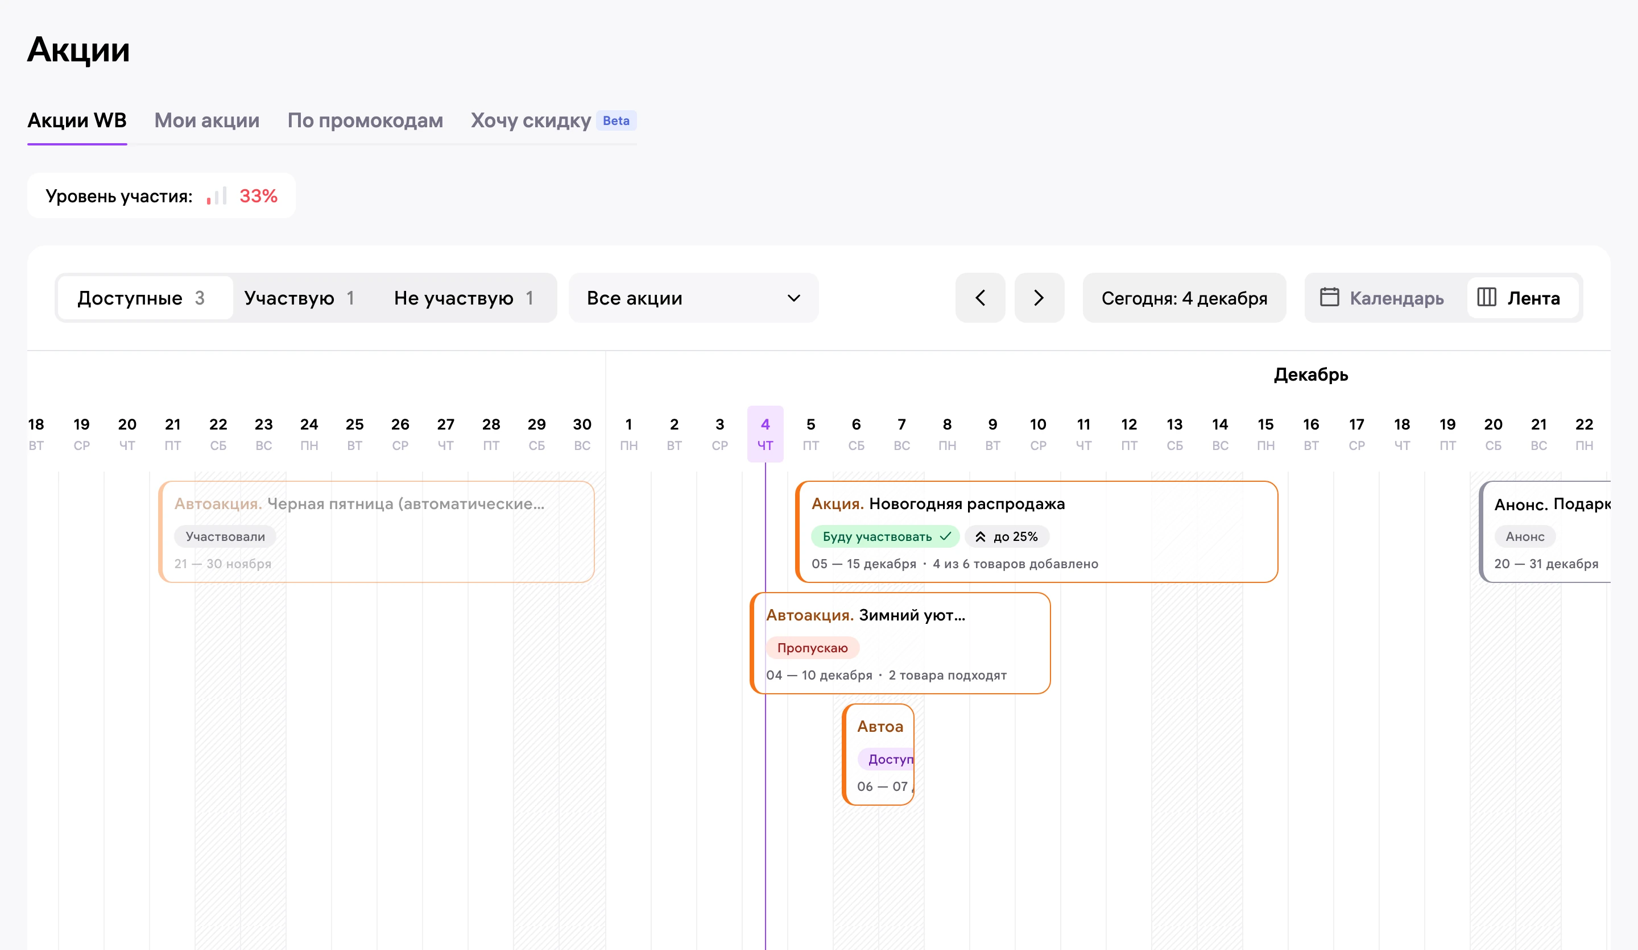This screenshot has height=950, width=1638.
Task: Click the columns icon beside Лента
Action: pos(1486,297)
